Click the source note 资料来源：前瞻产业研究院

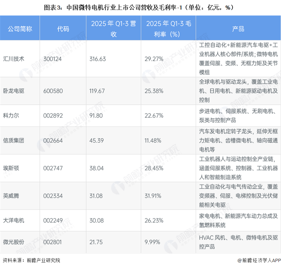tap(31, 260)
